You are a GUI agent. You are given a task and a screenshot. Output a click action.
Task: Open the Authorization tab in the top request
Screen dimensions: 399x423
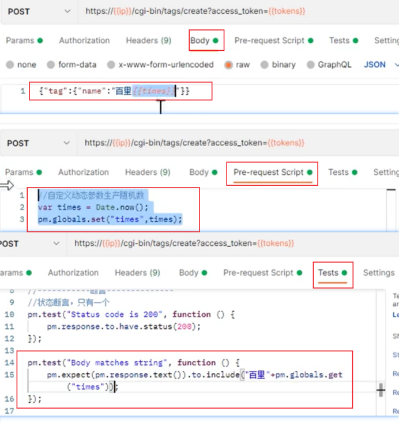click(84, 40)
